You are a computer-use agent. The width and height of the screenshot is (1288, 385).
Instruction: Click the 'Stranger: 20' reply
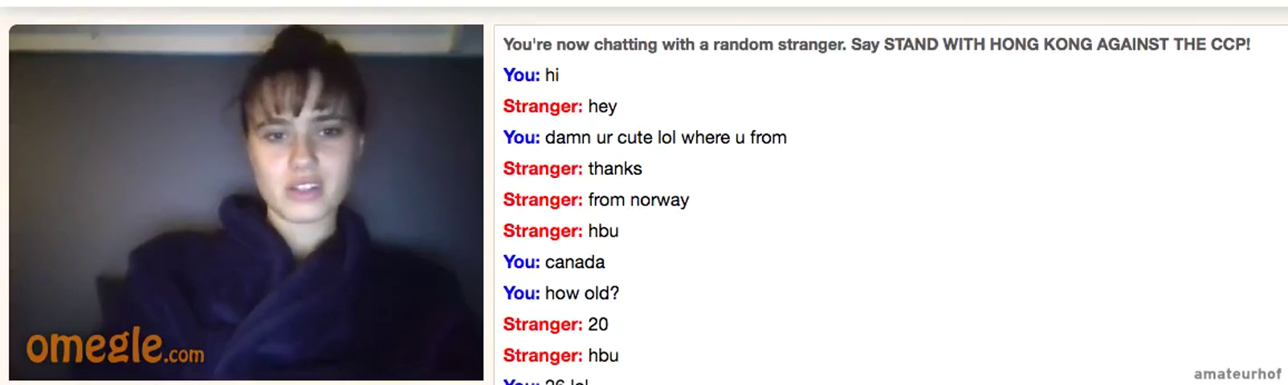tap(556, 325)
